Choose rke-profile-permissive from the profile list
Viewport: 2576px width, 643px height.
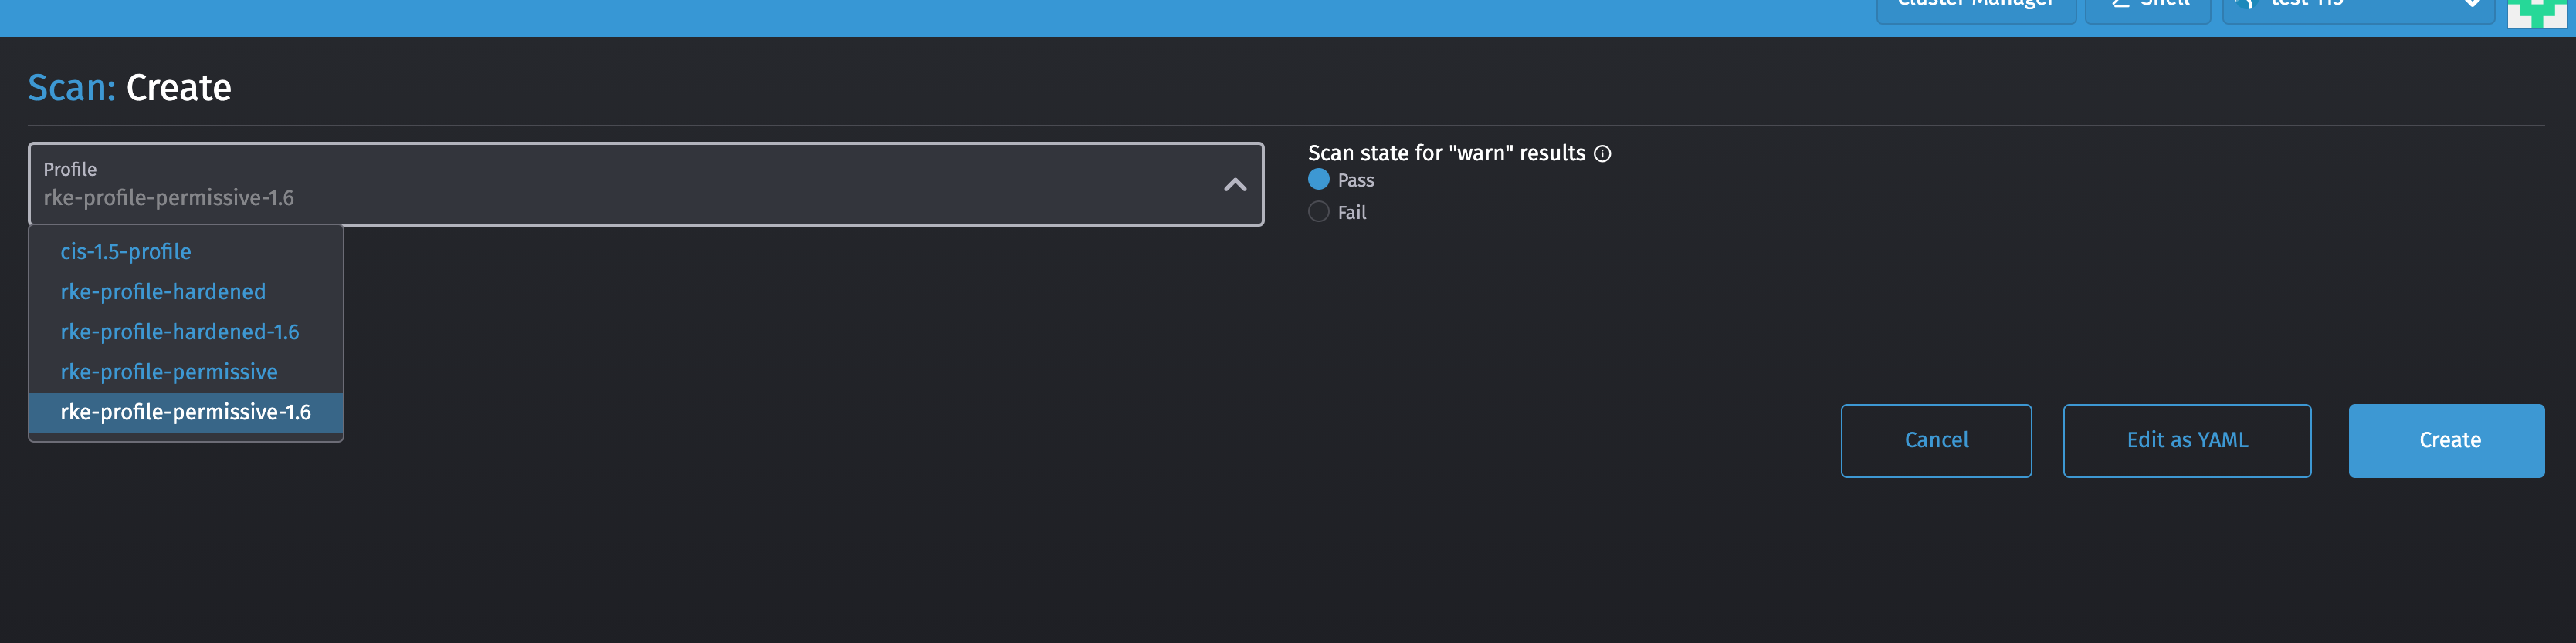point(169,372)
